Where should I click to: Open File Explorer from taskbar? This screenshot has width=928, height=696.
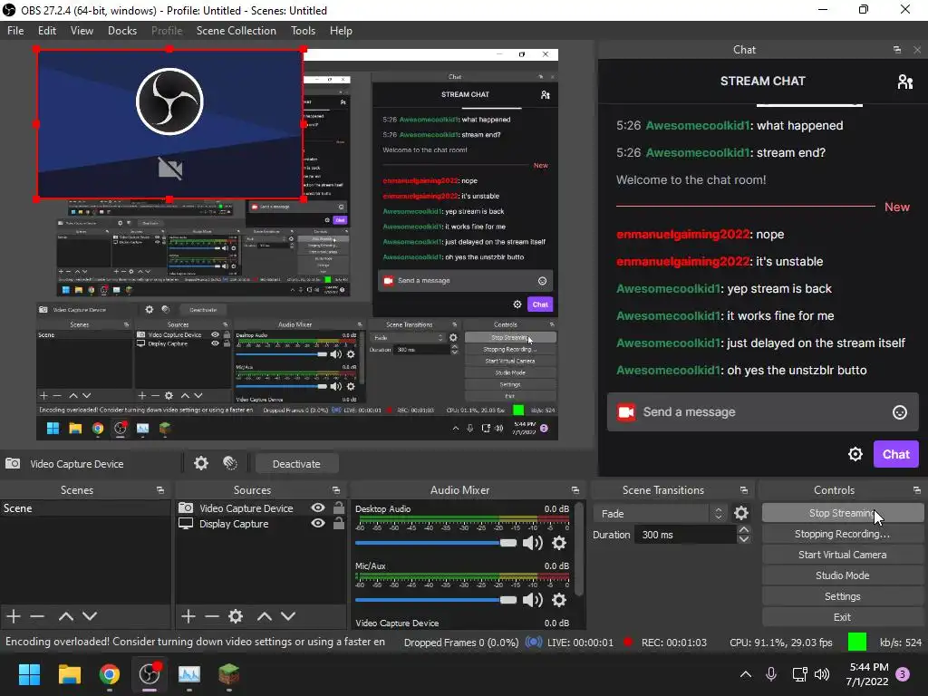pyautogui.click(x=69, y=674)
